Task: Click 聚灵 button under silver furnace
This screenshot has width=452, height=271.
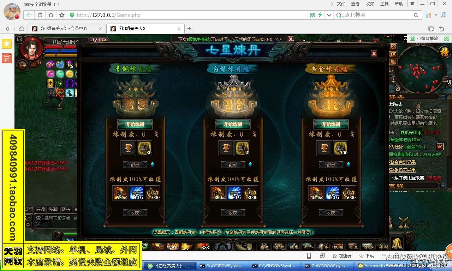Action: (x=233, y=165)
